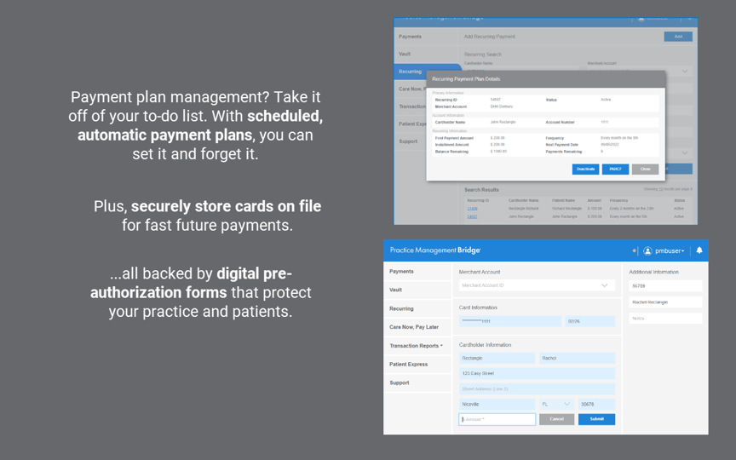Open Payments in the dimmed recurring window
The width and height of the screenshot is (736, 460).
click(411, 37)
